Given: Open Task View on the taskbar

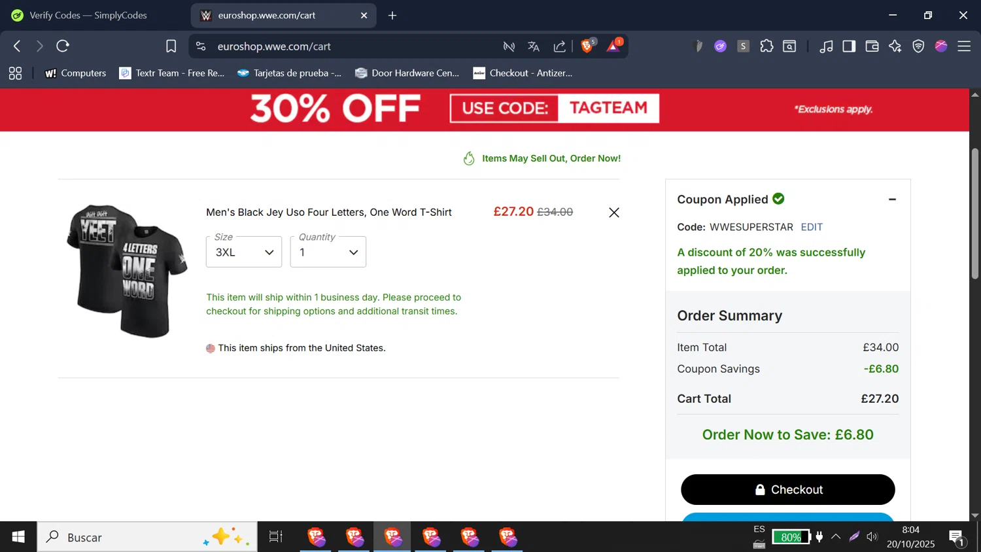Looking at the screenshot, I should pyautogui.click(x=276, y=537).
